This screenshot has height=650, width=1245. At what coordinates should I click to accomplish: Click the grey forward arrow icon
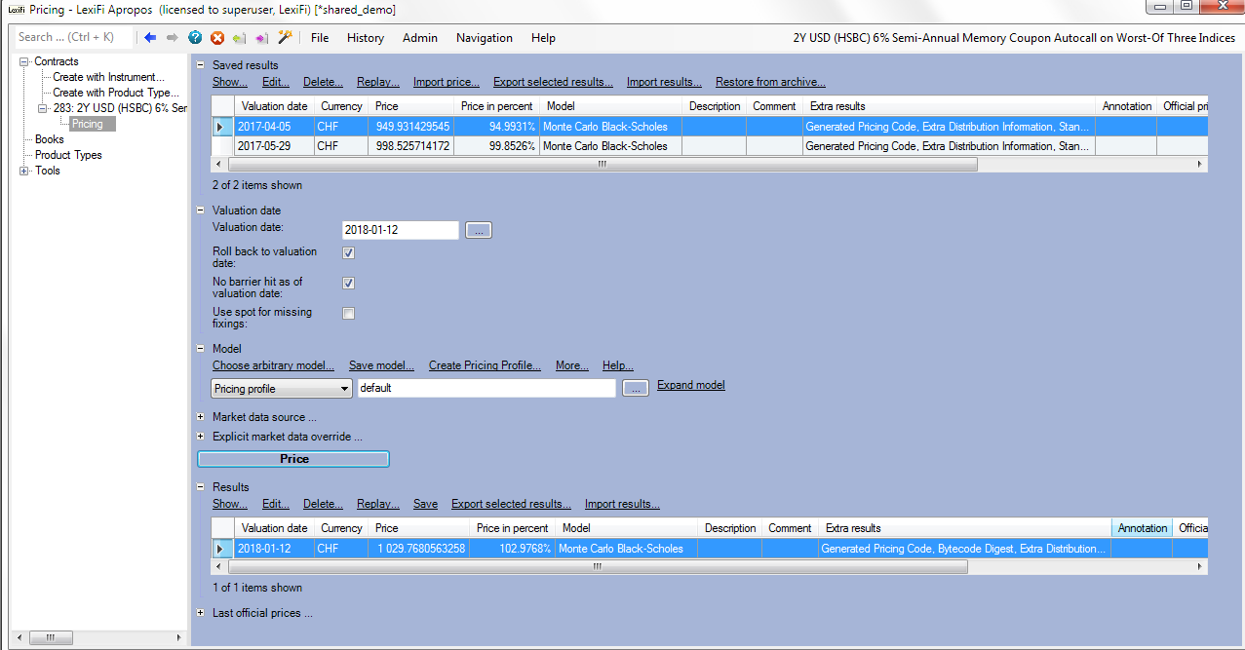coord(173,38)
